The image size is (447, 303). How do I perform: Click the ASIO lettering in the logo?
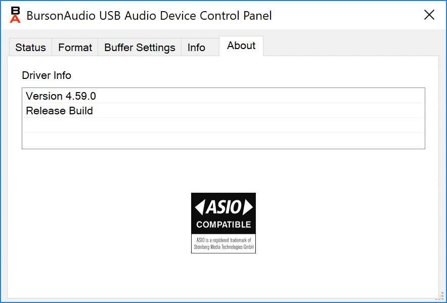[223, 207]
